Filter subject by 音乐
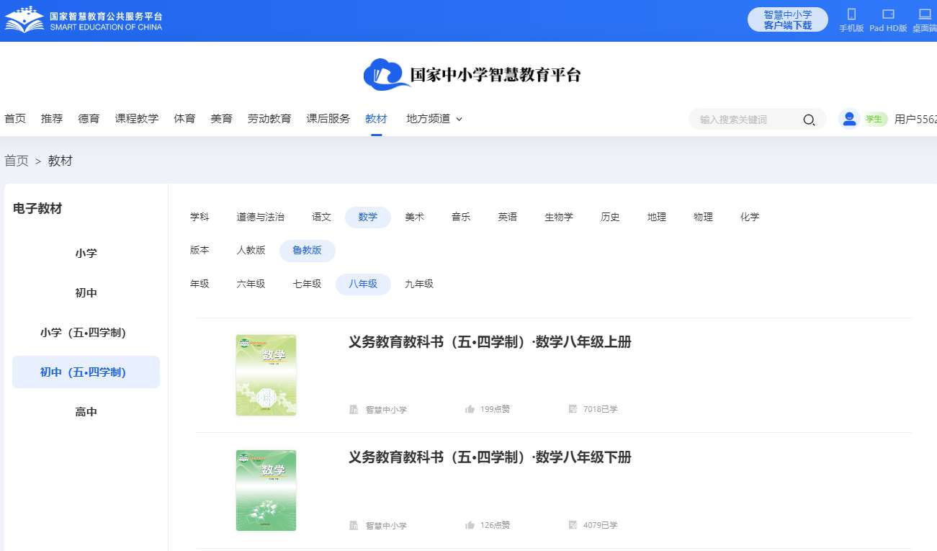 tap(461, 217)
